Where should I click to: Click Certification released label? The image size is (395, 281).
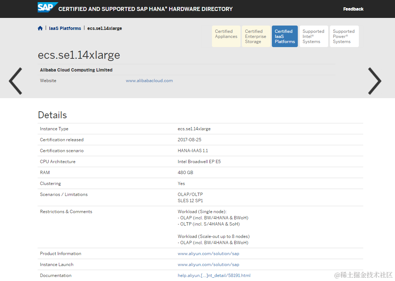(x=62, y=140)
